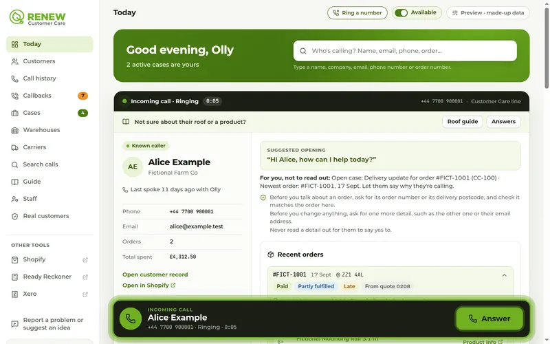Go to Customers in the sidebar
This screenshot has height=344, width=550.
49,61
